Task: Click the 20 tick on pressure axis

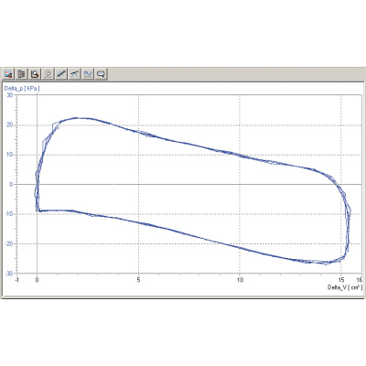Action: tap(10, 124)
